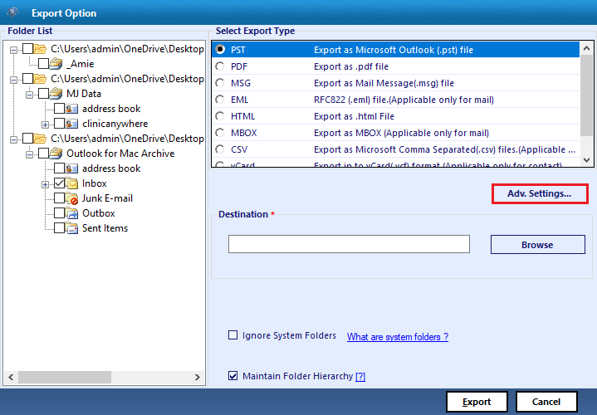The image size is (597, 415).
Task: Click the Outbox folder icon
Action: pos(71,212)
